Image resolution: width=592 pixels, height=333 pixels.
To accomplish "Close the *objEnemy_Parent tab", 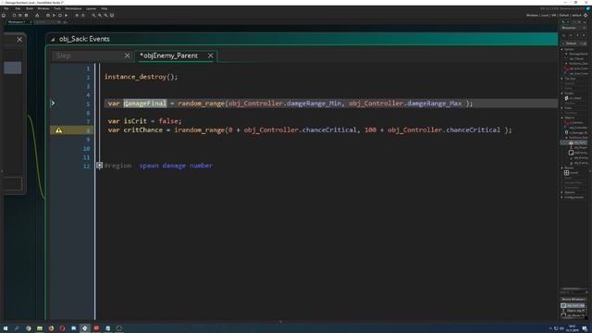I will pos(211,55).
